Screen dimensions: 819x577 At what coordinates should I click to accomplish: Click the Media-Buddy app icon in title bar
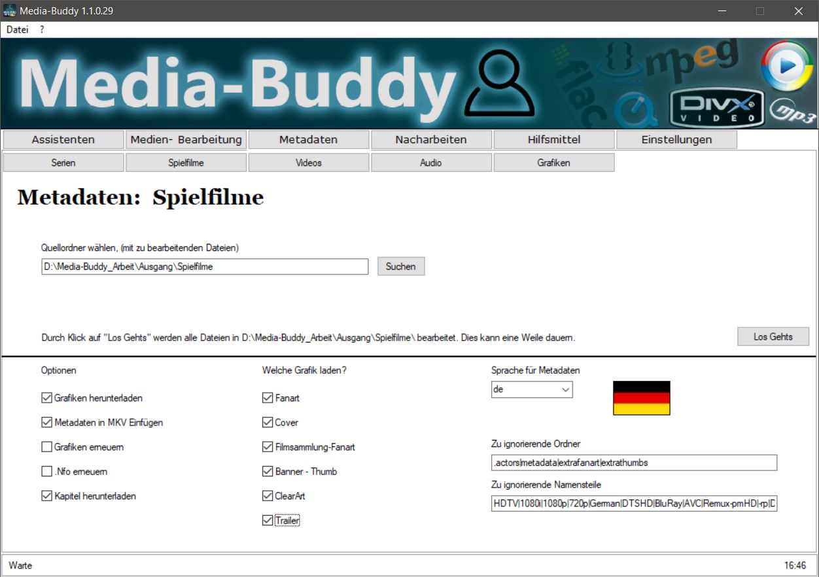[x=9, y=11]
